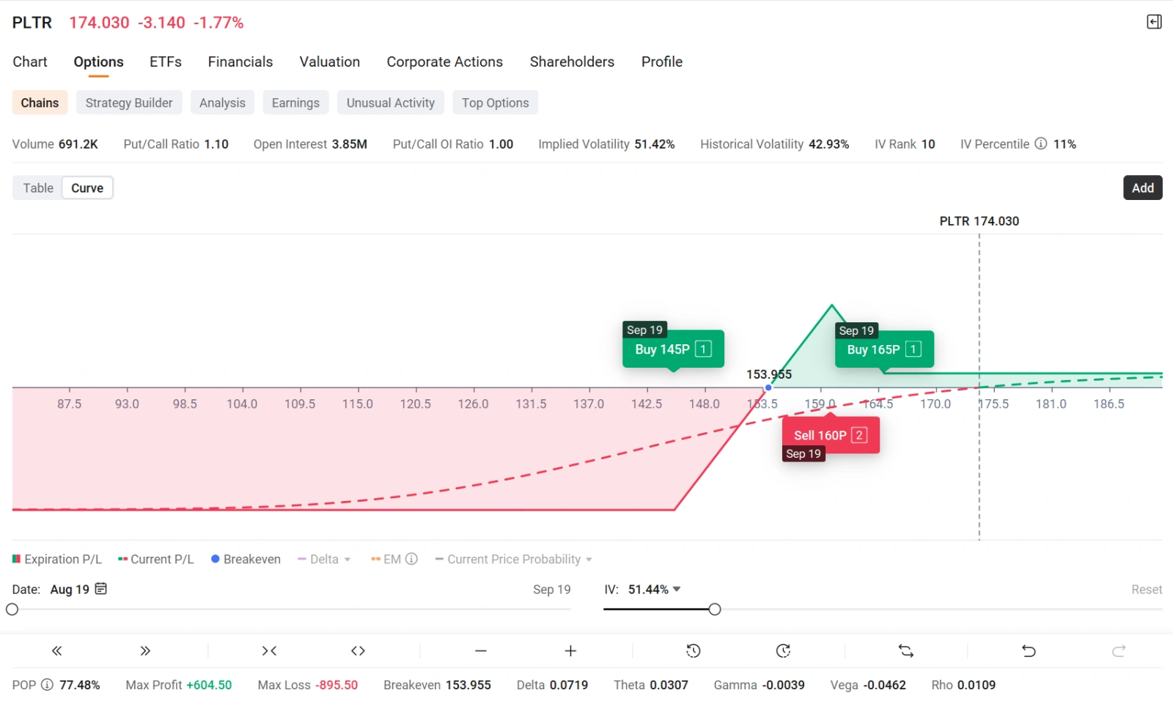Open the Valuation tab

(x=330, y=62)
